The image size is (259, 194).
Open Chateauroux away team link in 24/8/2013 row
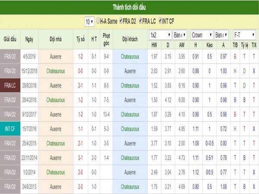(130, 187)
